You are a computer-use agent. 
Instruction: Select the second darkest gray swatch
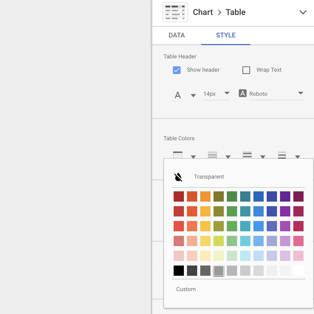[x=192, y=271]
